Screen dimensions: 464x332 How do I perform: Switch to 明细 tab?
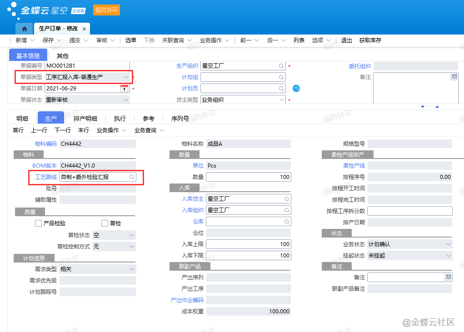pyautogui.click(x=22, y=119)
